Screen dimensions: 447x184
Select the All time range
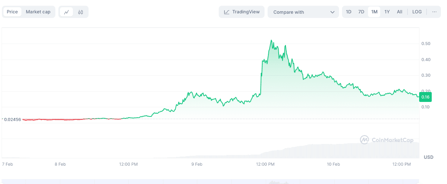[399, 12]
